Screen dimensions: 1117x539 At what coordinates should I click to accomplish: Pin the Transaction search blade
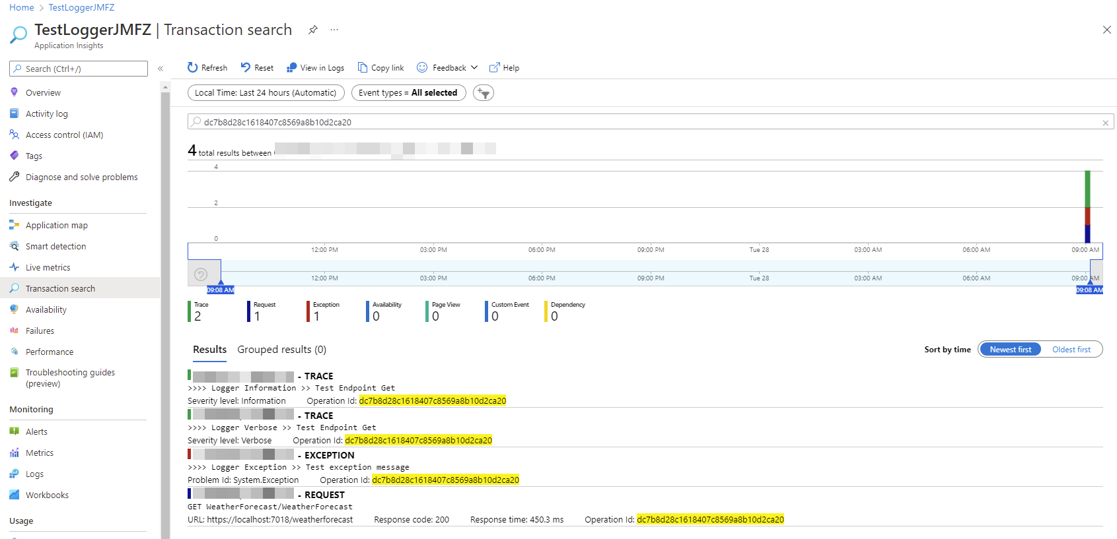[x=313, y=30]
